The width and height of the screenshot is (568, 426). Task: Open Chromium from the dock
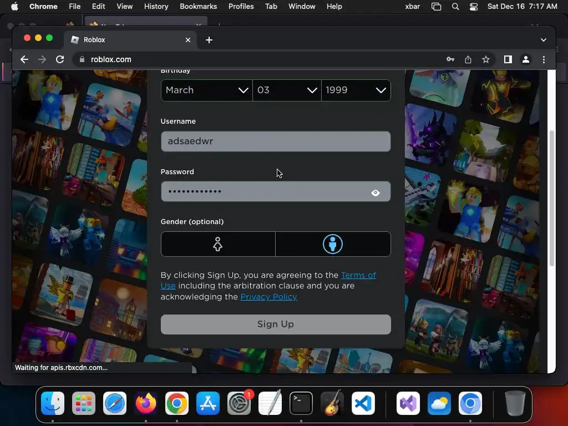[x=470, y=403]
